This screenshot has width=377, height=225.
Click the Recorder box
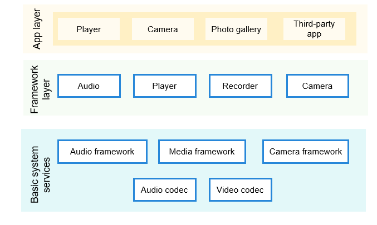(x=240, y=86)
